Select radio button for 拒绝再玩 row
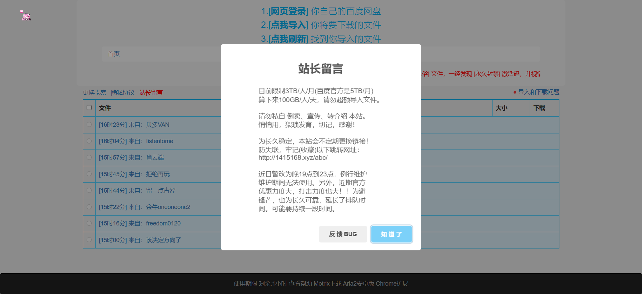This screenshot has width=642, height=294. pyautogui.click(x=89, y=174)
